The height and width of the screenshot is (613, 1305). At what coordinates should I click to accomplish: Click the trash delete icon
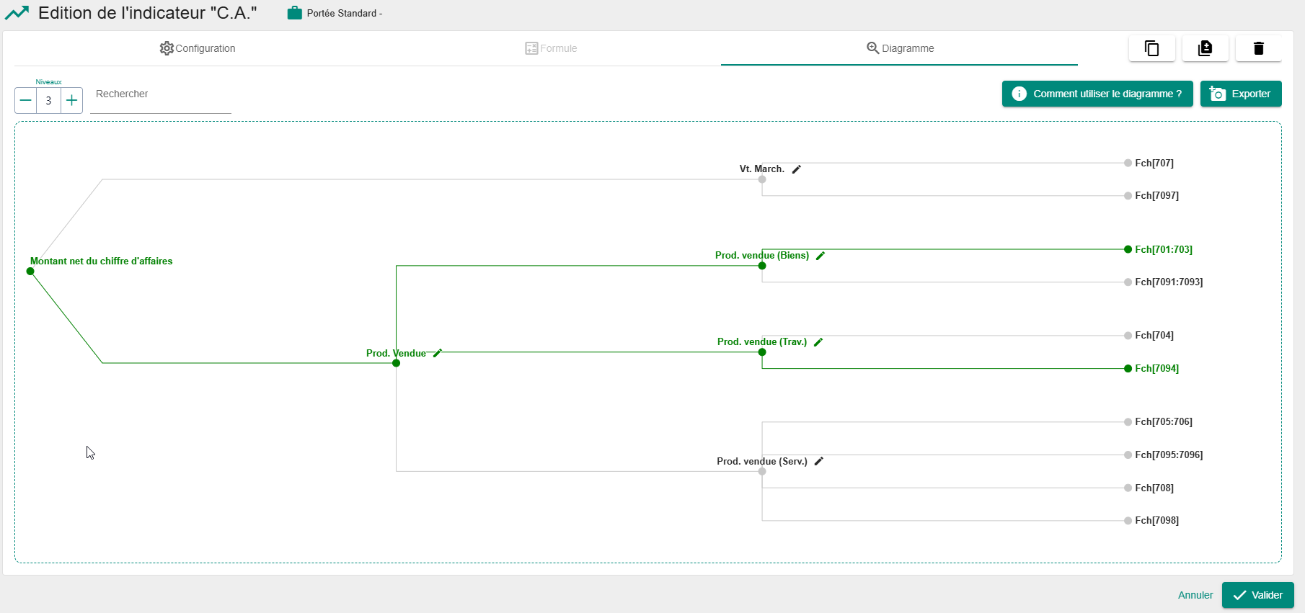point(1258,48)
